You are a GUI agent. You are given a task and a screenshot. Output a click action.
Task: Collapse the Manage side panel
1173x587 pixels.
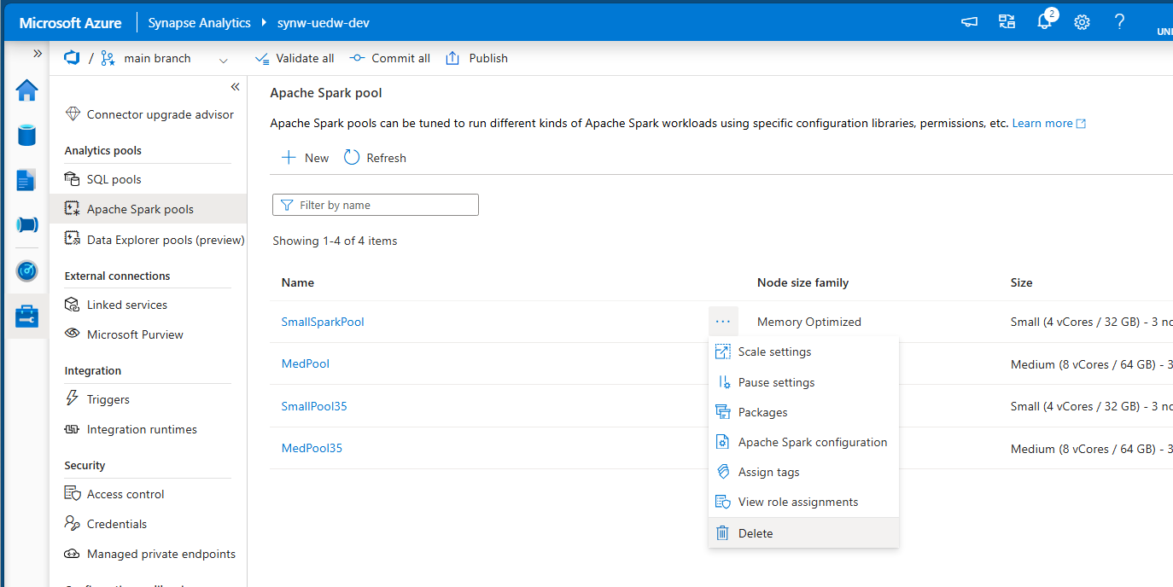coord(235,87)
